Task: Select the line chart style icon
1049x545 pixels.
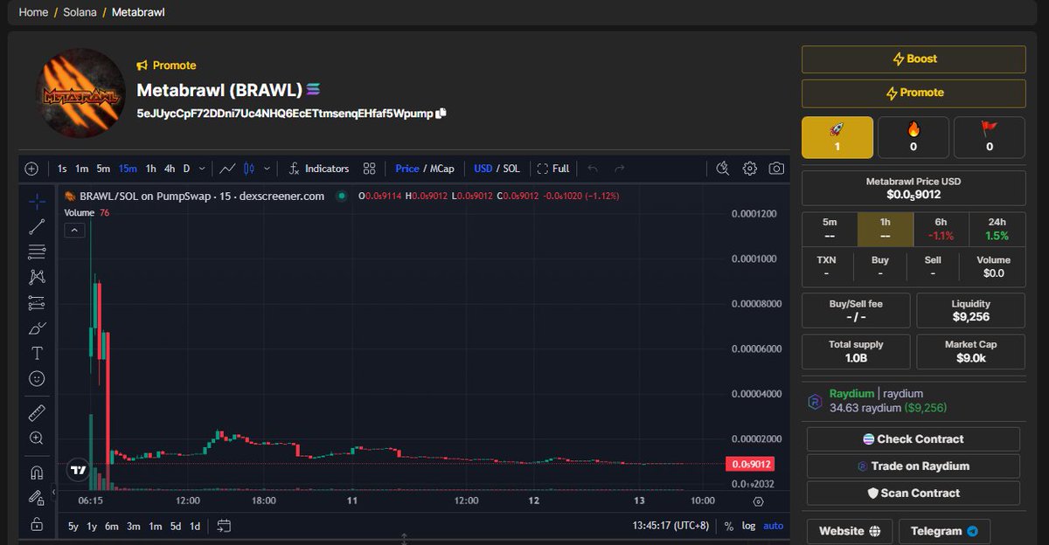Action: [x=227, y=169]
